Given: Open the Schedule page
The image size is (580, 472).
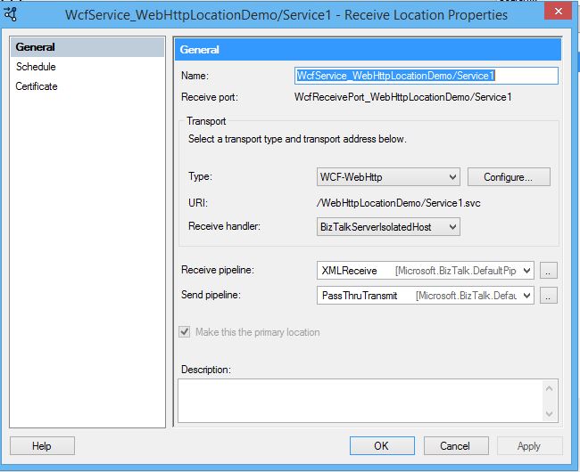Looking at the screenshot, I should point(36,67).
